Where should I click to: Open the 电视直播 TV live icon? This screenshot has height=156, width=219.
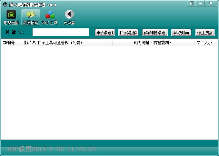pyautogui.click(x=11, y=15)
